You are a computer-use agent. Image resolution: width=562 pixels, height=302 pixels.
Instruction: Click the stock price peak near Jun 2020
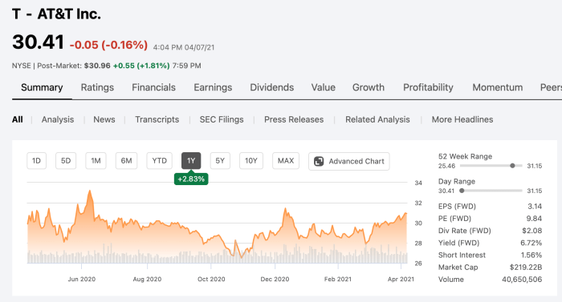(x=90, y=191)
